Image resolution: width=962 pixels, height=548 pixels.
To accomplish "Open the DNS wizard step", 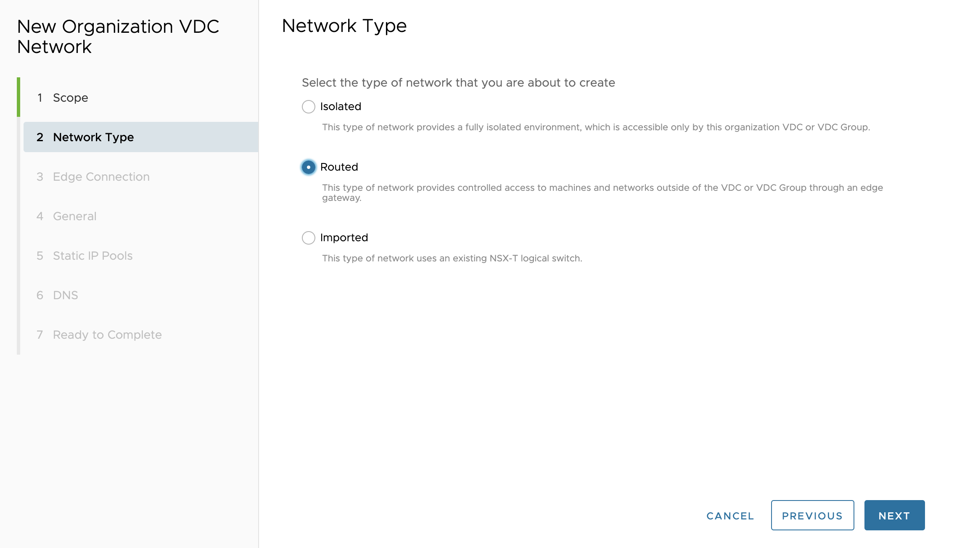I will coord(65,295).
